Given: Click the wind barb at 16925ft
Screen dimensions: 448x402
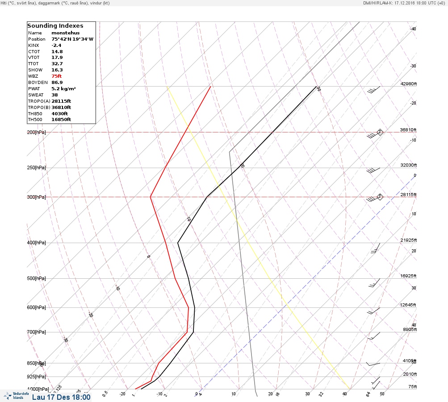Looking at the screenshot, I should pos(374,283).
